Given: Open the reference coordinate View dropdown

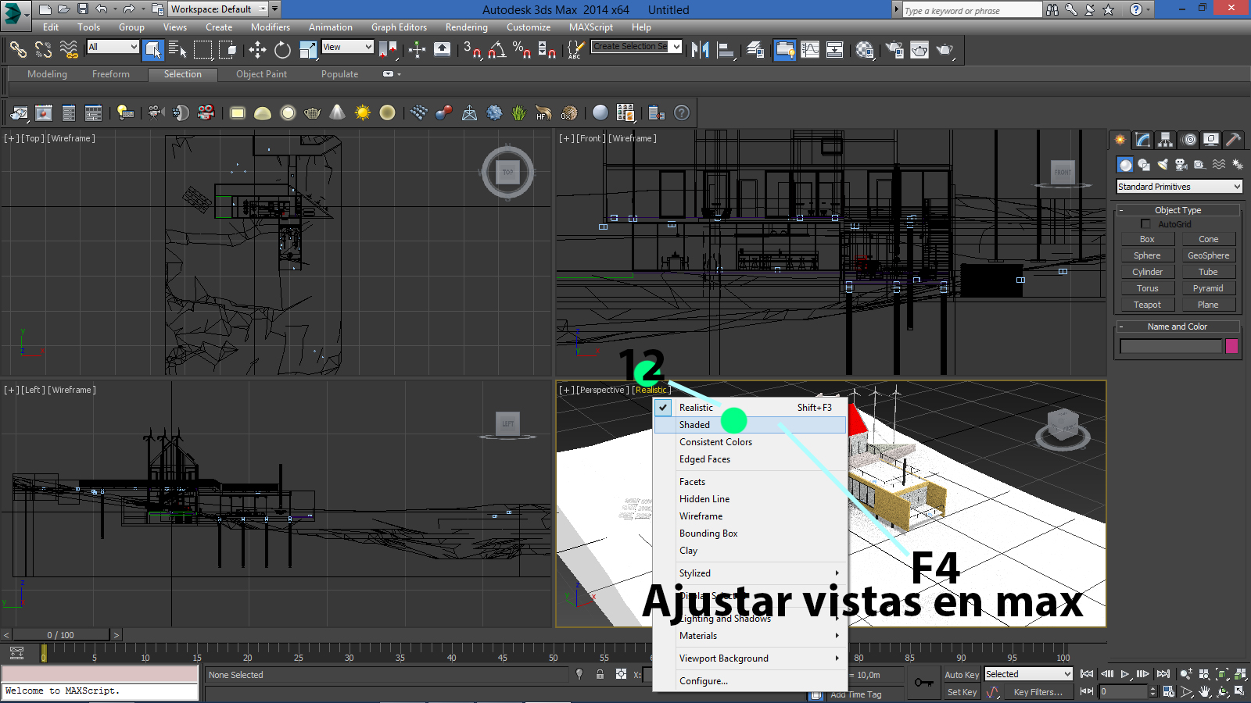Looking at the screenshot, I should tap(348, 47).
